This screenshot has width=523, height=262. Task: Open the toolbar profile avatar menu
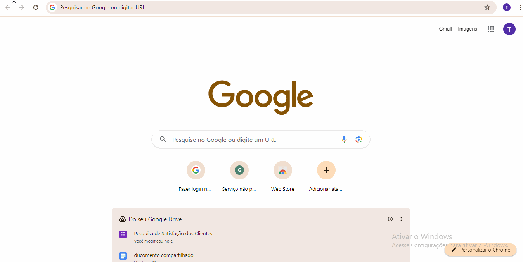pos(507,7)
